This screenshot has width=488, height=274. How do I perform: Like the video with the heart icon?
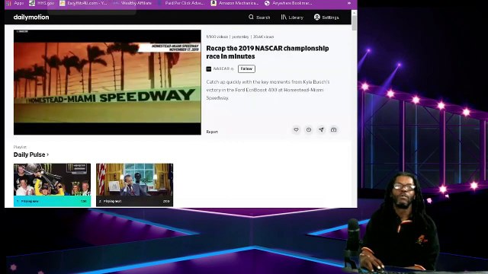pyautogui.click(x=296, y=129)
